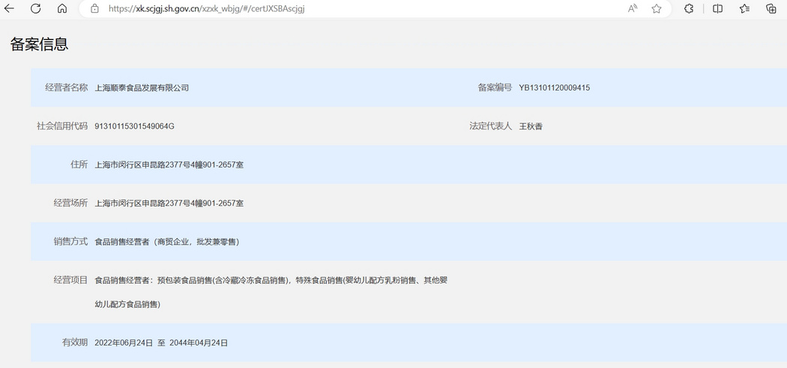Click the 备案编号 label

pyautogui.click(x=495, y=88)
